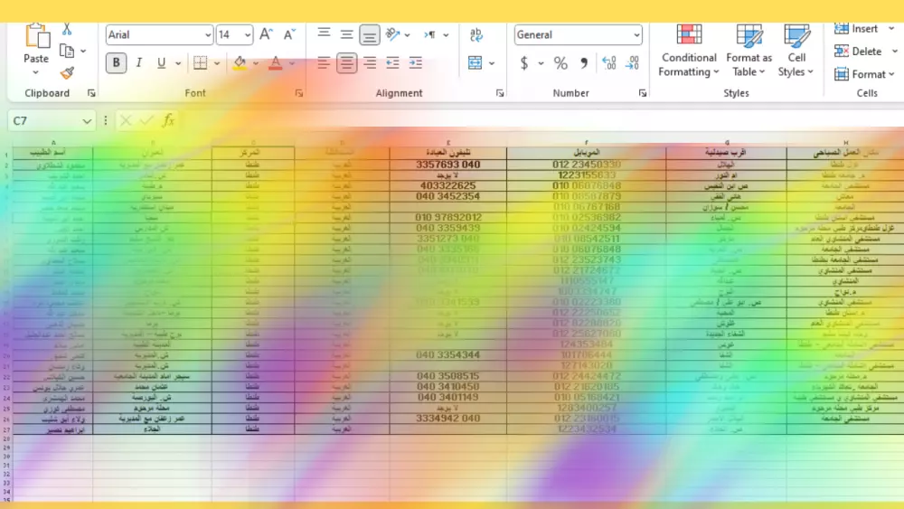Toggle Center horizontal alignment
The image size is (904, 509).
346,62
